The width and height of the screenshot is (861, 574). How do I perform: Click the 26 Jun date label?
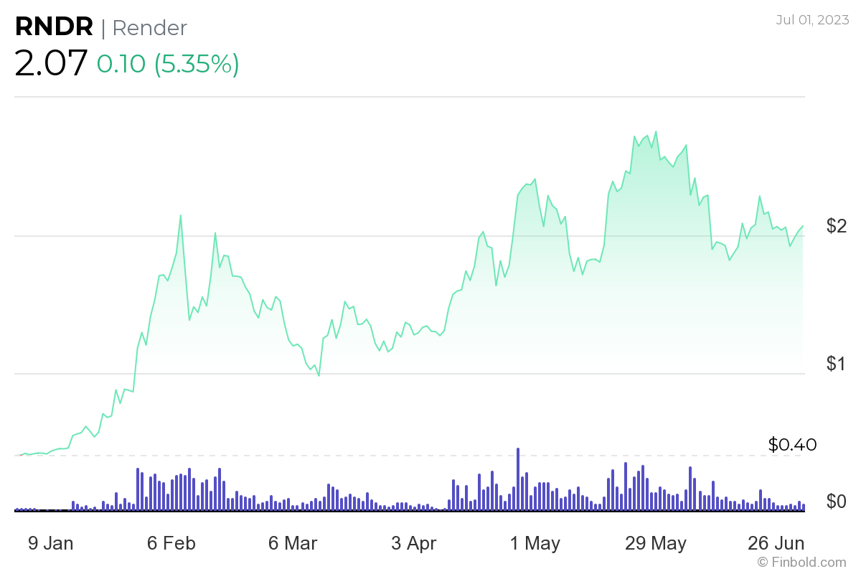(776, 543)
